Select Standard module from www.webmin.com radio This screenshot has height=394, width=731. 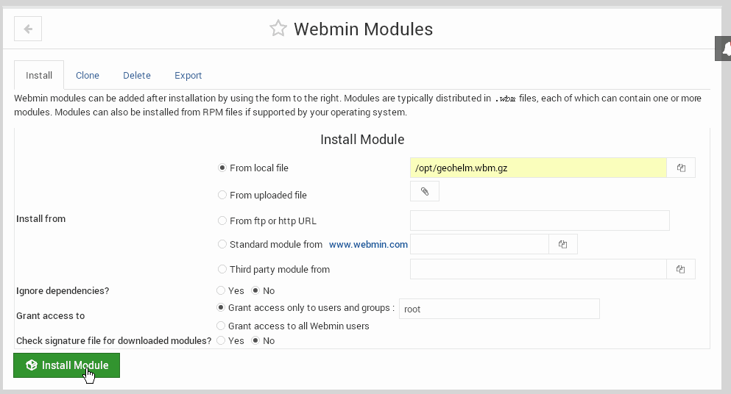(x=222, y=244)
